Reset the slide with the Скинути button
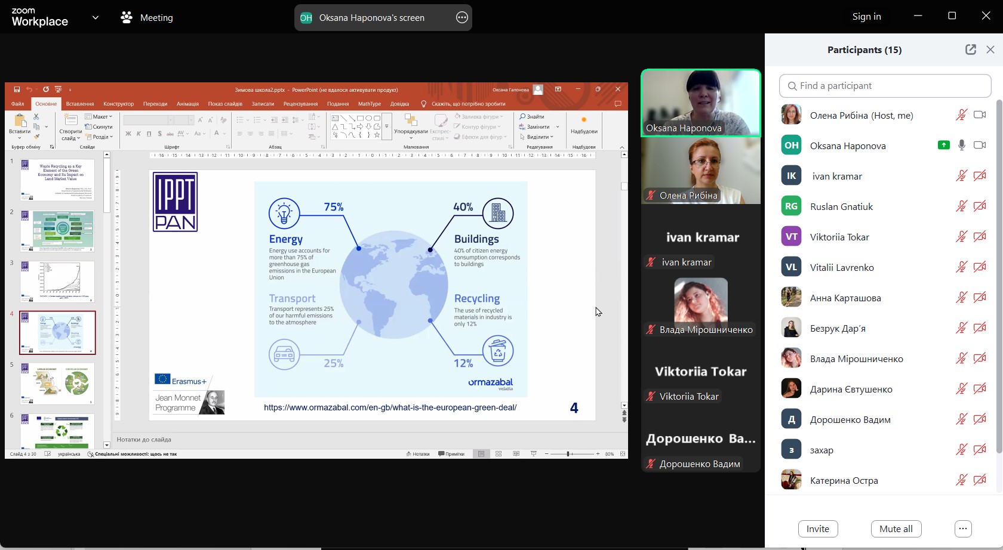1003x550 pixels. 99,127
